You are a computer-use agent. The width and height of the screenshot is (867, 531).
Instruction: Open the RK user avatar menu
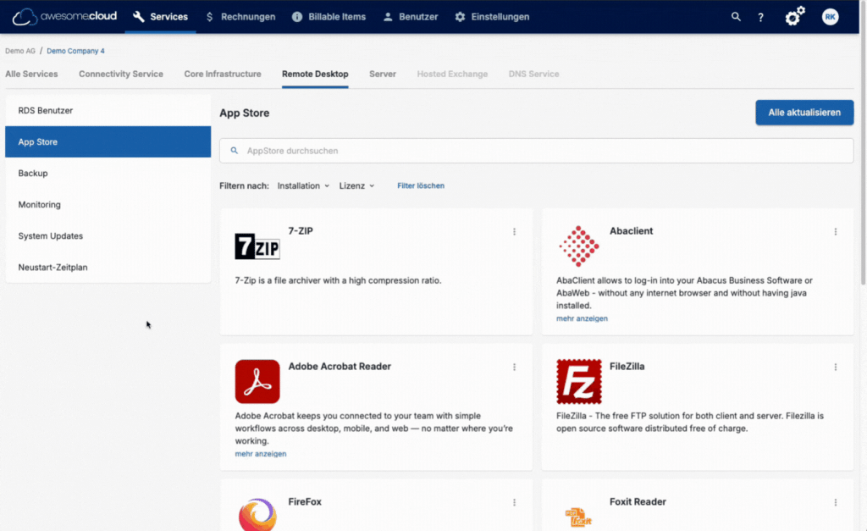830,17
